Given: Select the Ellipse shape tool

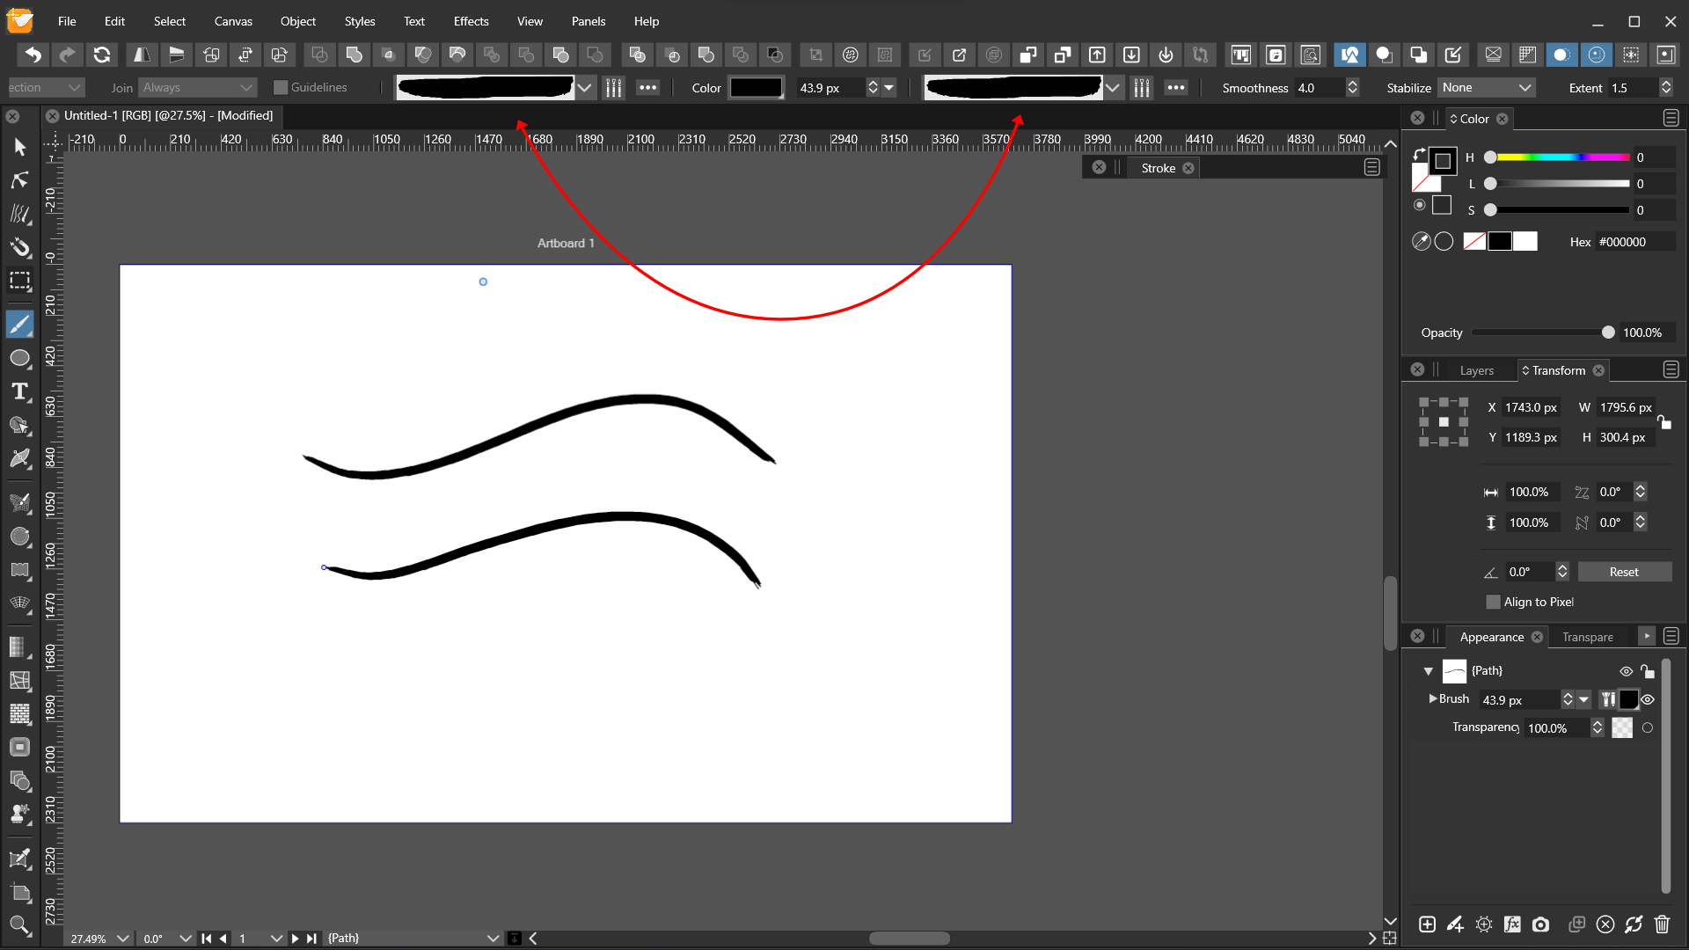Looking at the screenshot, I should click(19, 358).
